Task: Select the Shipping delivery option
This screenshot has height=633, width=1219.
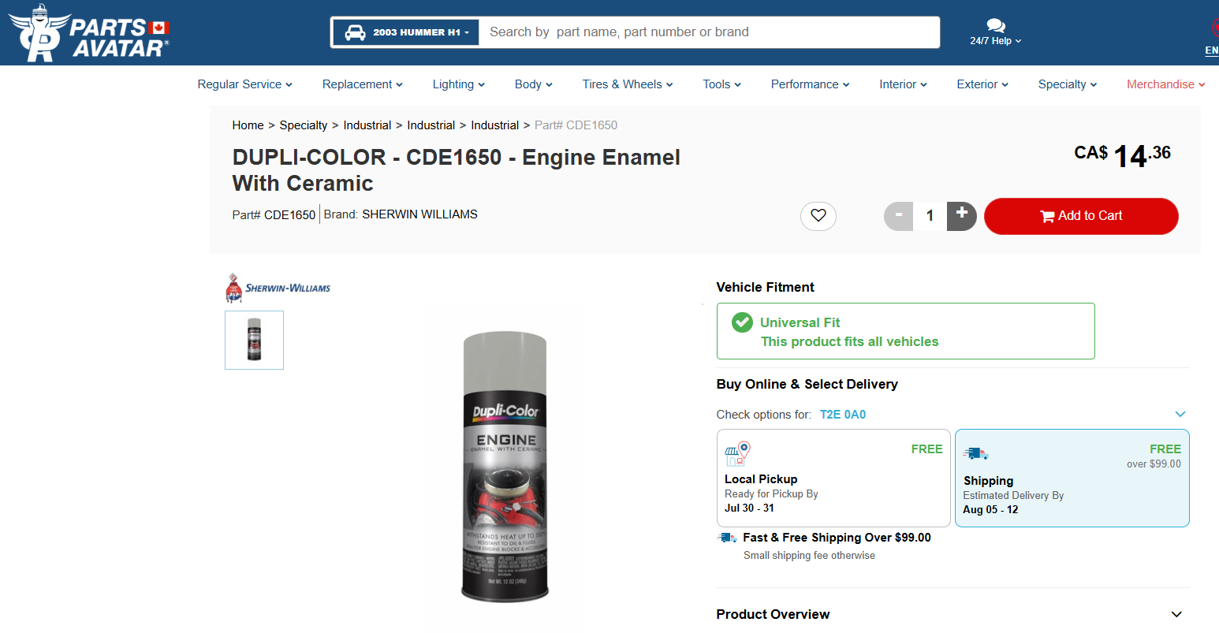Action: click(1072, 478)
